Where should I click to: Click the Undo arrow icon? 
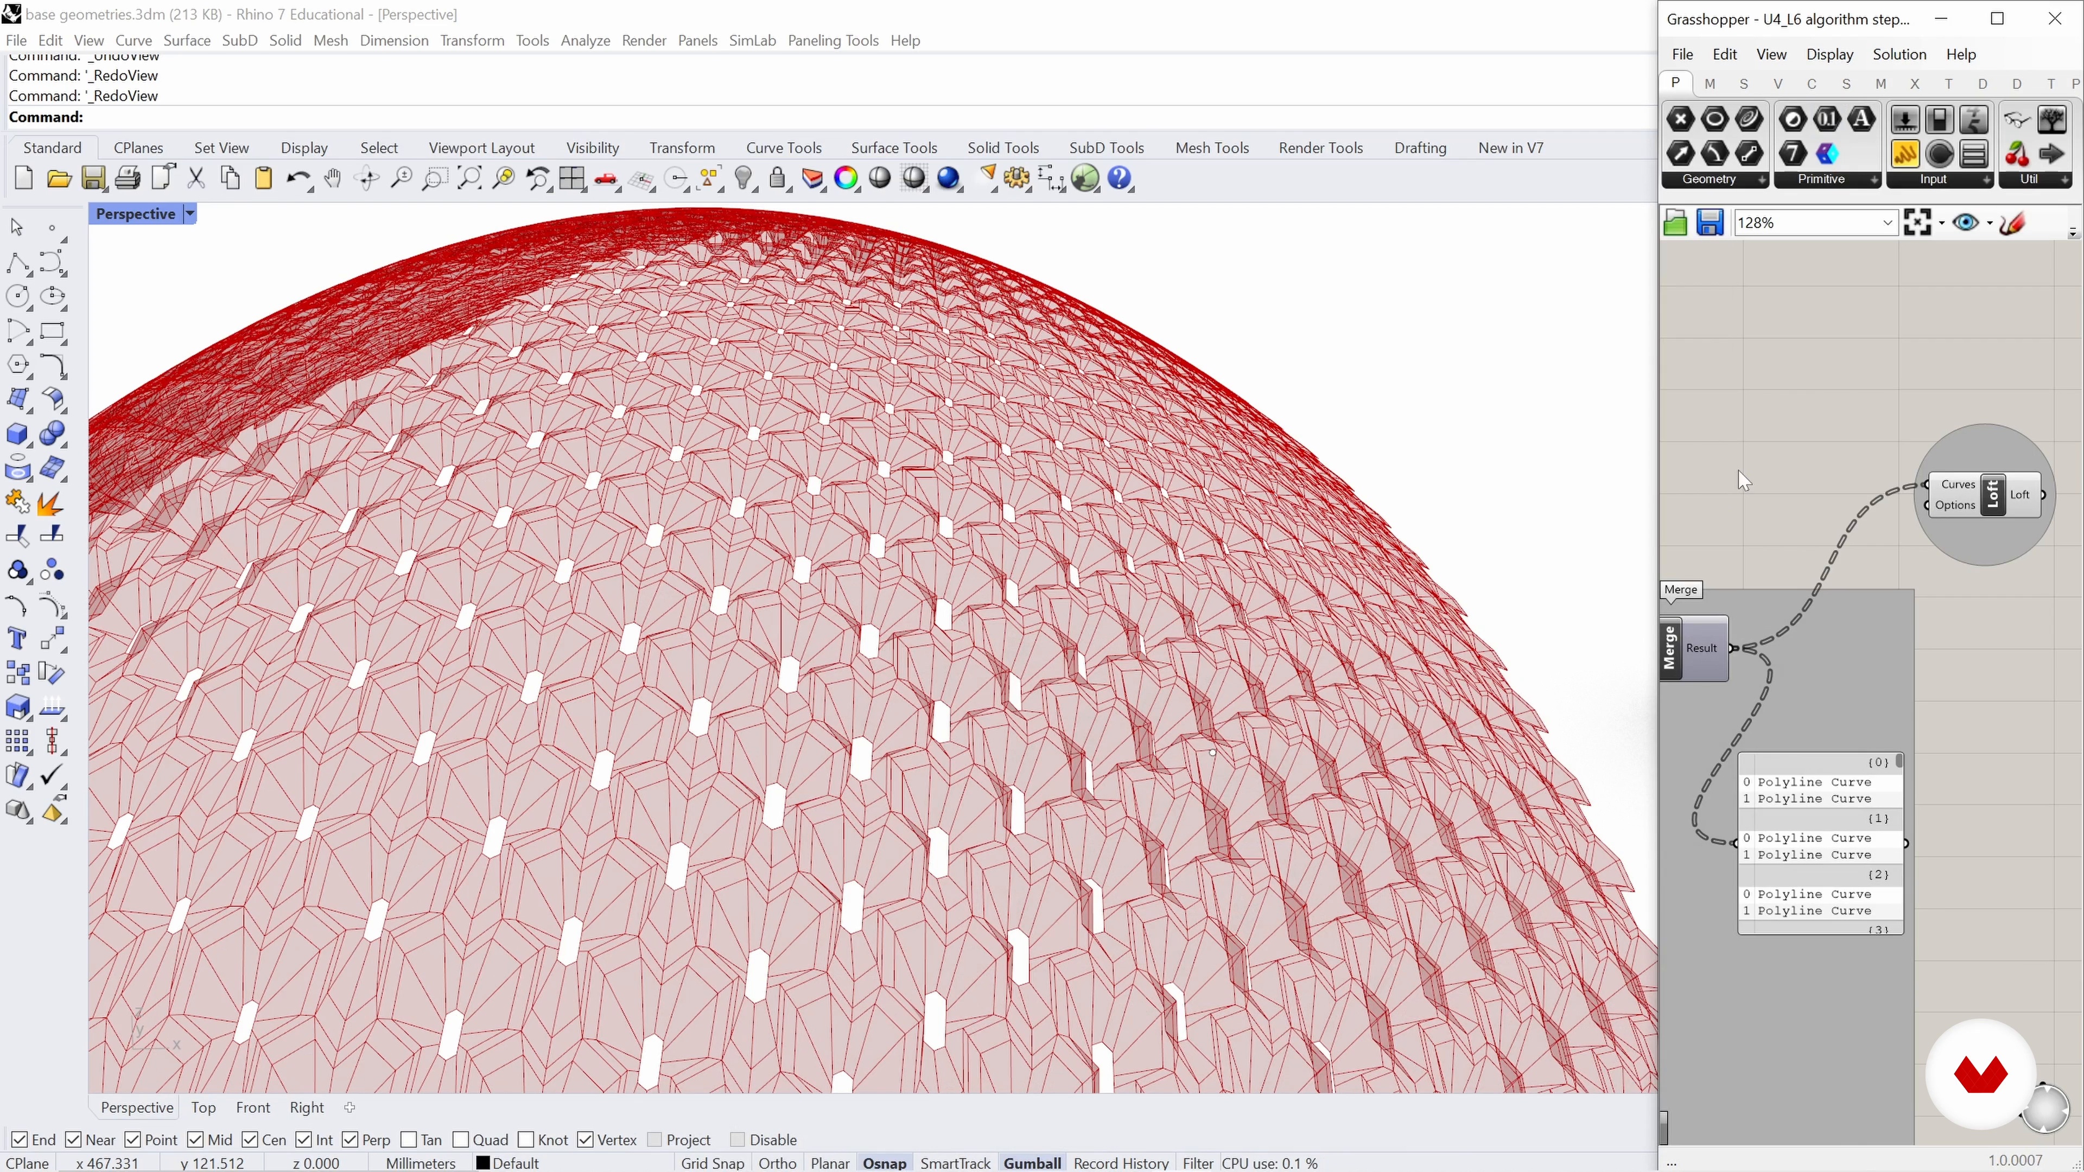pos(298,178)
